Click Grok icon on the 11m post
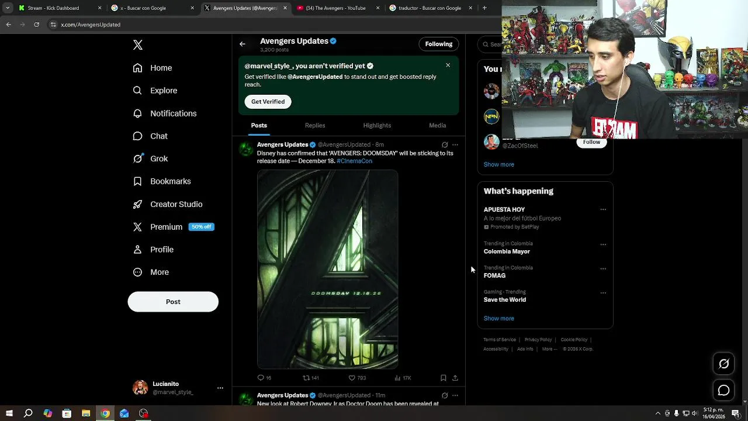 point(445,395)
